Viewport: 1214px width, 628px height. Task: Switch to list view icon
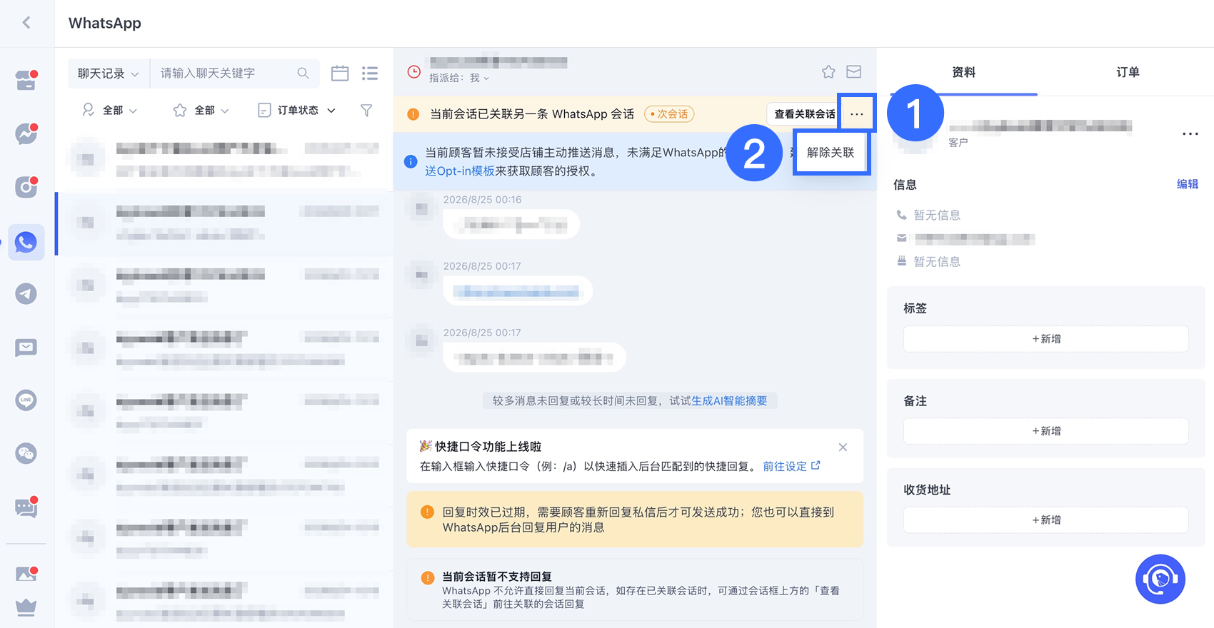pos(370,73)
